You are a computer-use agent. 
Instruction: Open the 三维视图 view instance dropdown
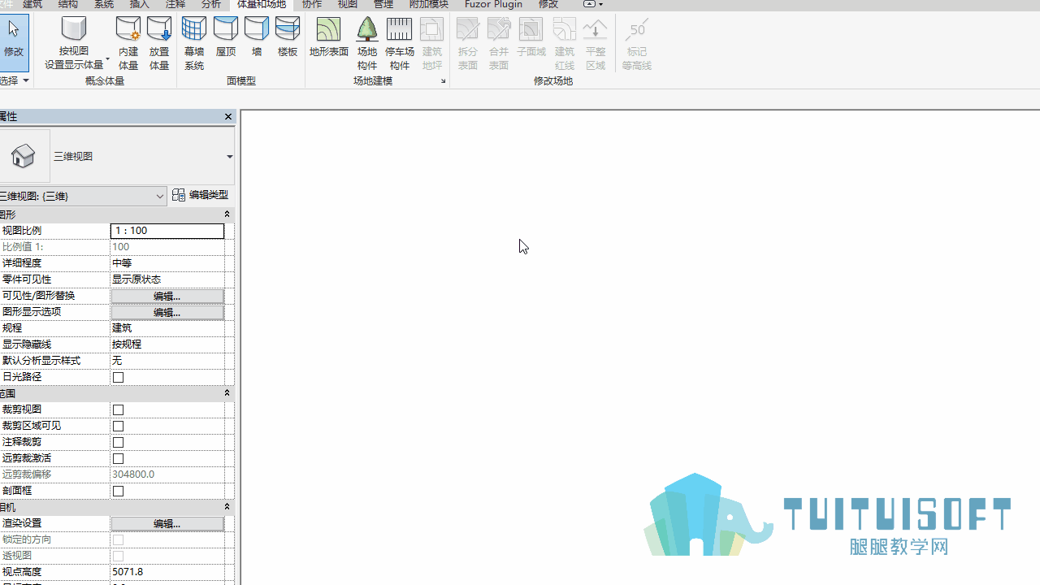tap(82, 196)
